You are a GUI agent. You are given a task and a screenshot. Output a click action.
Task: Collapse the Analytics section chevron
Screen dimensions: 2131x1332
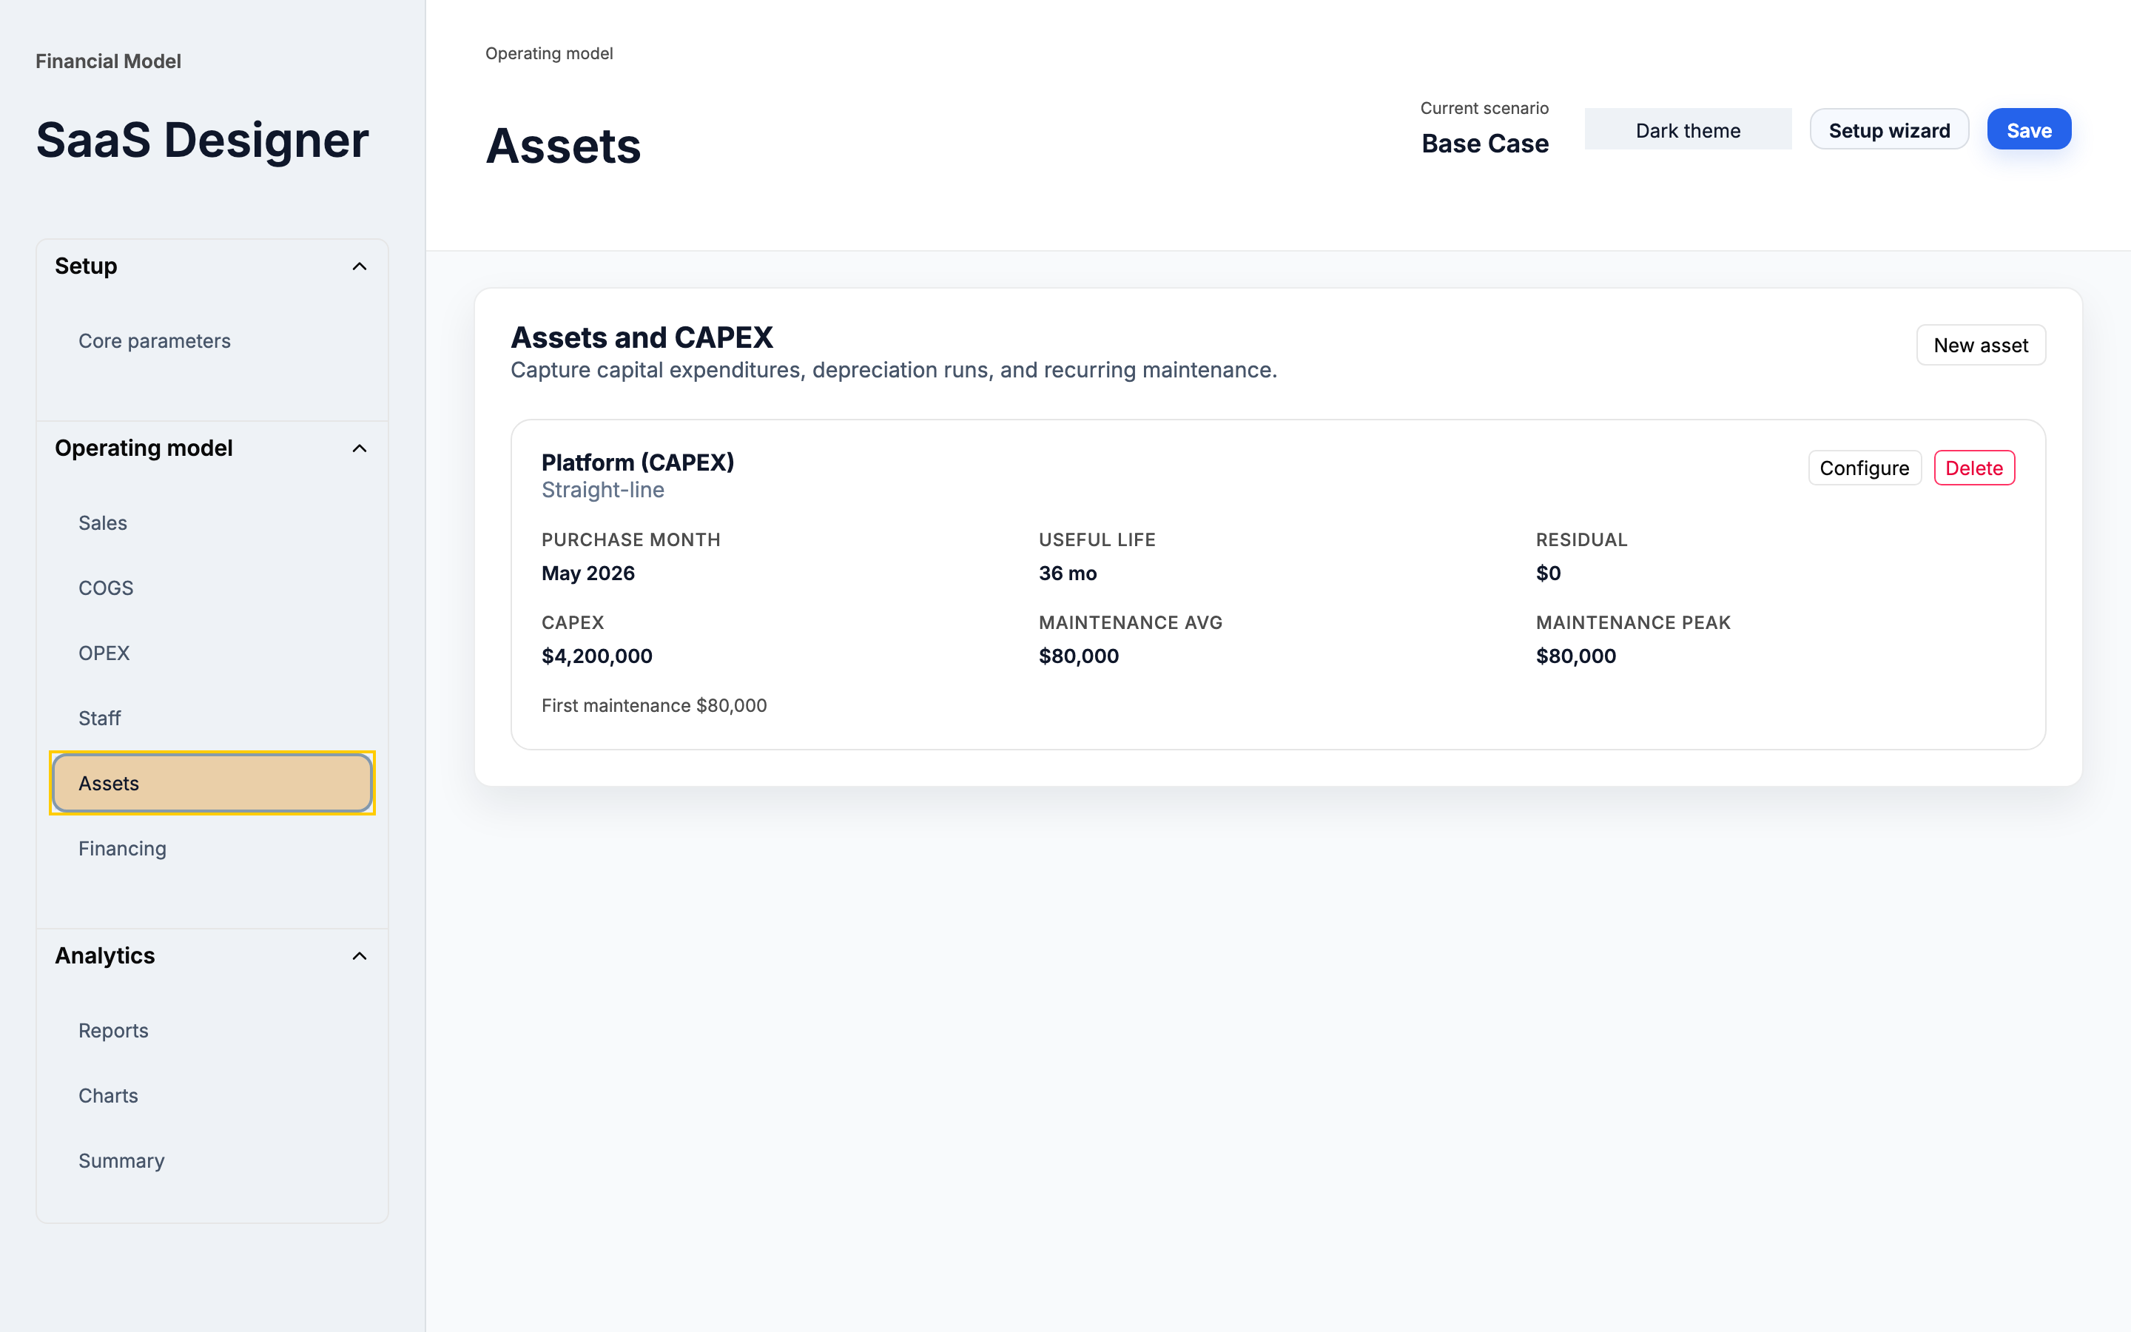360,956
